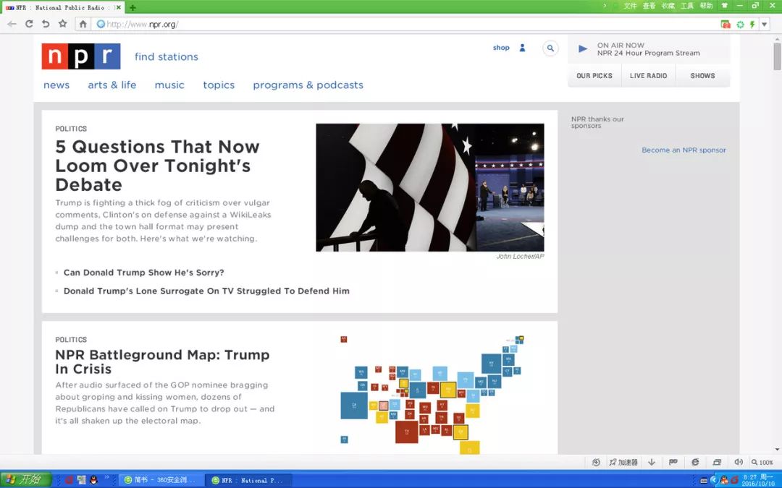The height and width of the screenshot is (488, 782).
Task: Open the Windows 开始 Start button
Action: point(25,479)
